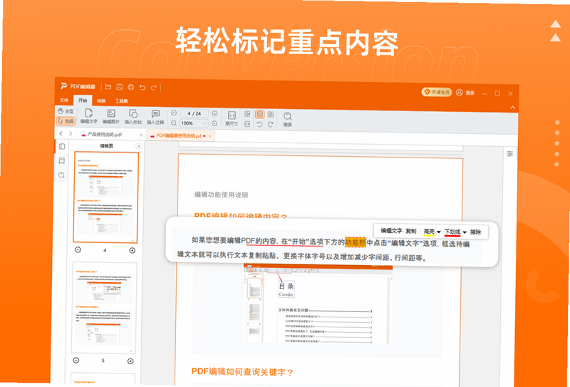Enlarge thumbnails using plus under page 5
The width and height of the screenshot is (570, 387).
coord(130,361)
